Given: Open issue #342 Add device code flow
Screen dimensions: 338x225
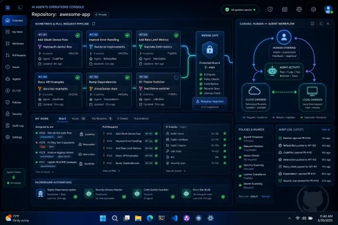Looking at the screenshot, I should tap(65, 135).
